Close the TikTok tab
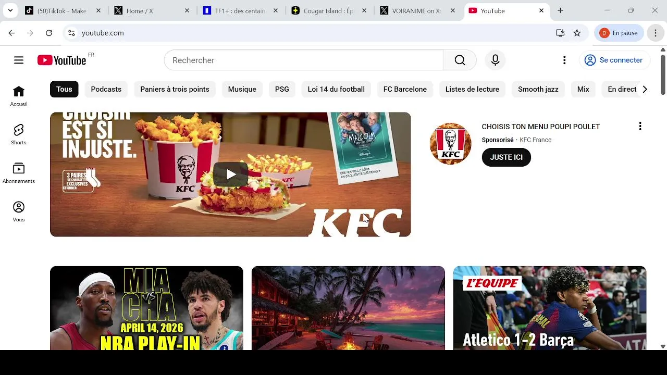Screen dimensions: 667x375 (98, 10)
